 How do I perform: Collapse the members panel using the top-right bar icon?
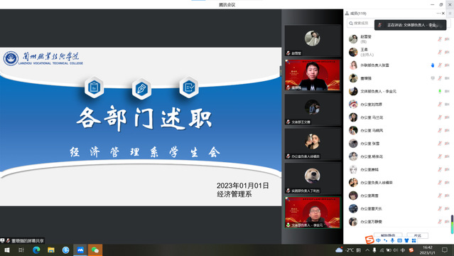click(450, 14)
